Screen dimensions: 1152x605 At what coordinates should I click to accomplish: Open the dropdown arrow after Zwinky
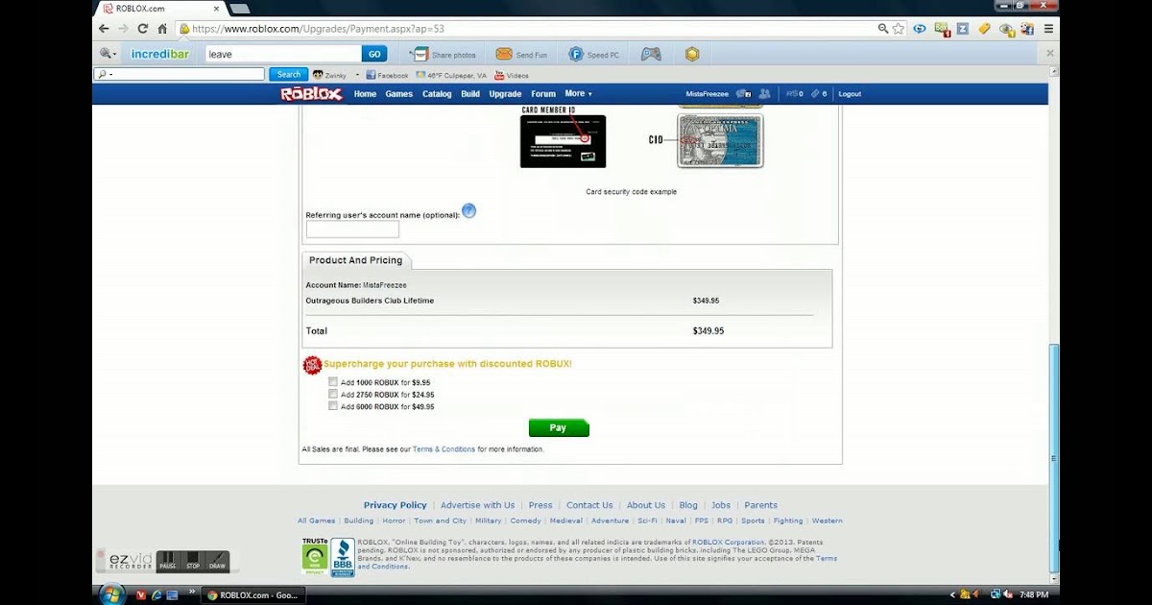[357, 75]
